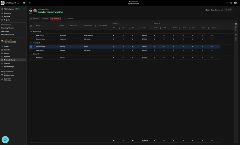Select the Matt Roley row checkbox

(31, 58)
